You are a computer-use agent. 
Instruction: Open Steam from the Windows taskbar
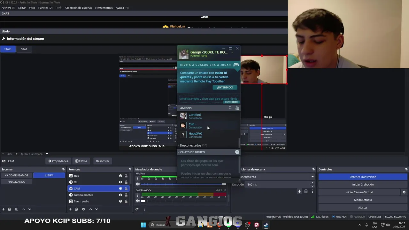point(266,225)
